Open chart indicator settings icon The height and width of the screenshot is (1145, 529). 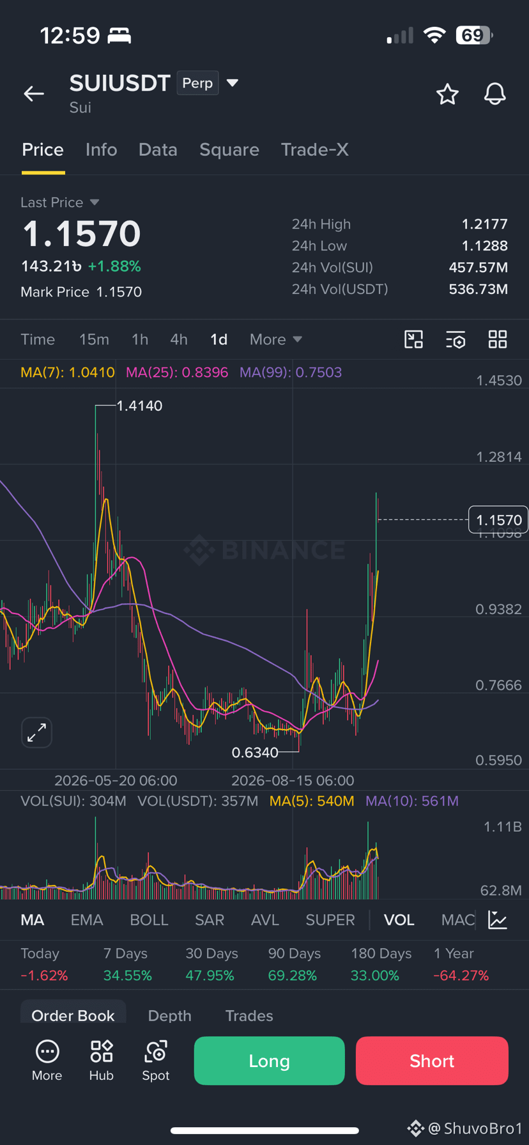point(456,339)
